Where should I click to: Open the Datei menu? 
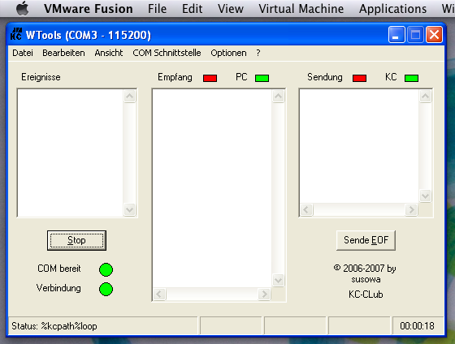tap(23, 53)
